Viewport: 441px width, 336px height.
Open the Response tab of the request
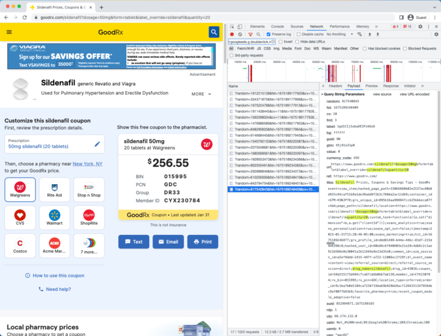click(391, 86)
